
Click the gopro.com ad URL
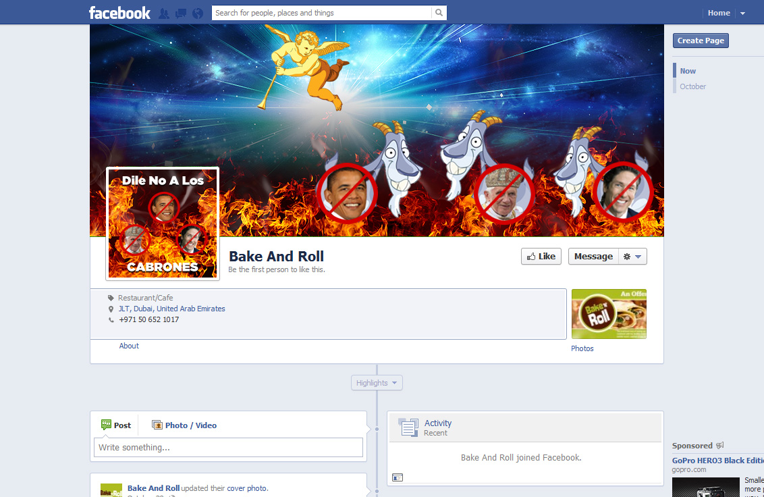(688, 470)
